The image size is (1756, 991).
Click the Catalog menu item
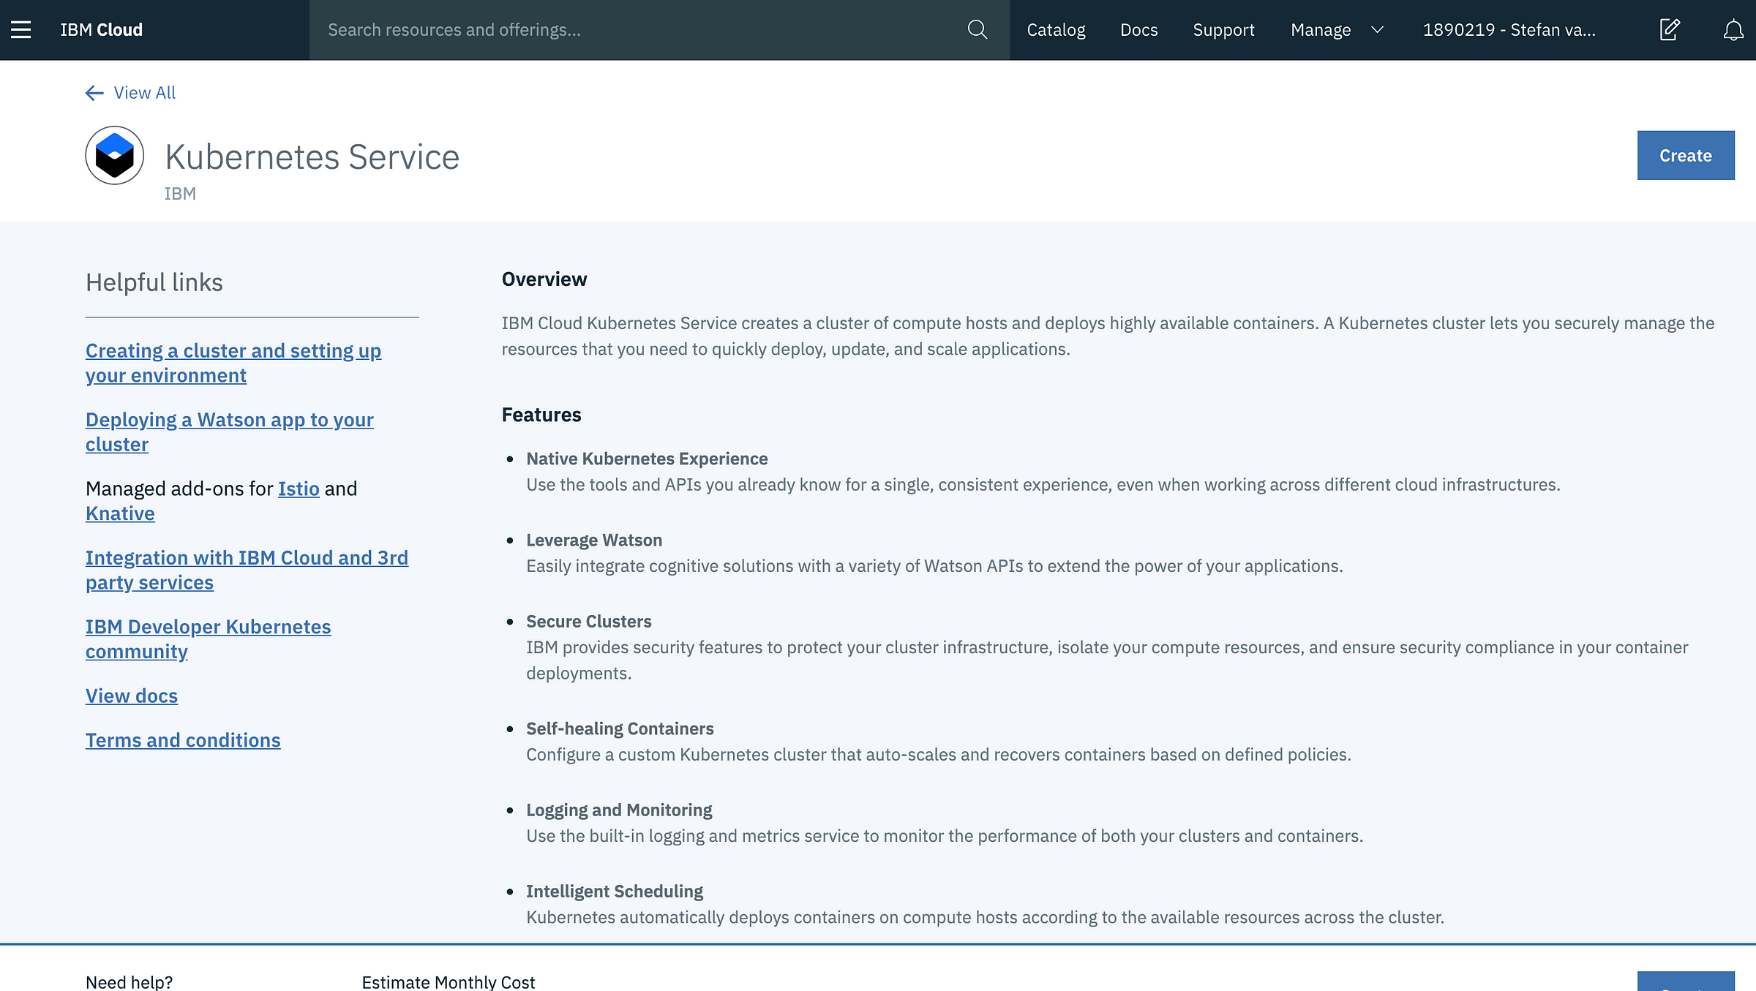[x=1055, y=29]
